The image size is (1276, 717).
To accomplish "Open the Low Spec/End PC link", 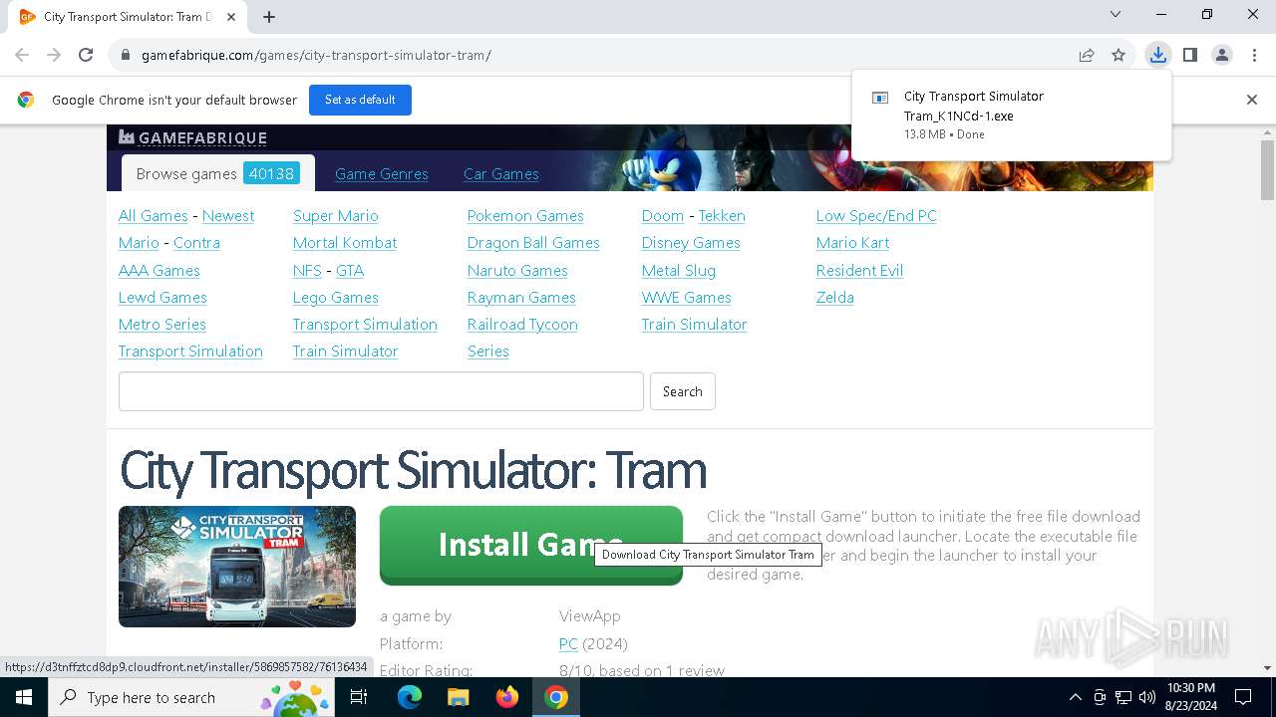I will (876, 215).
